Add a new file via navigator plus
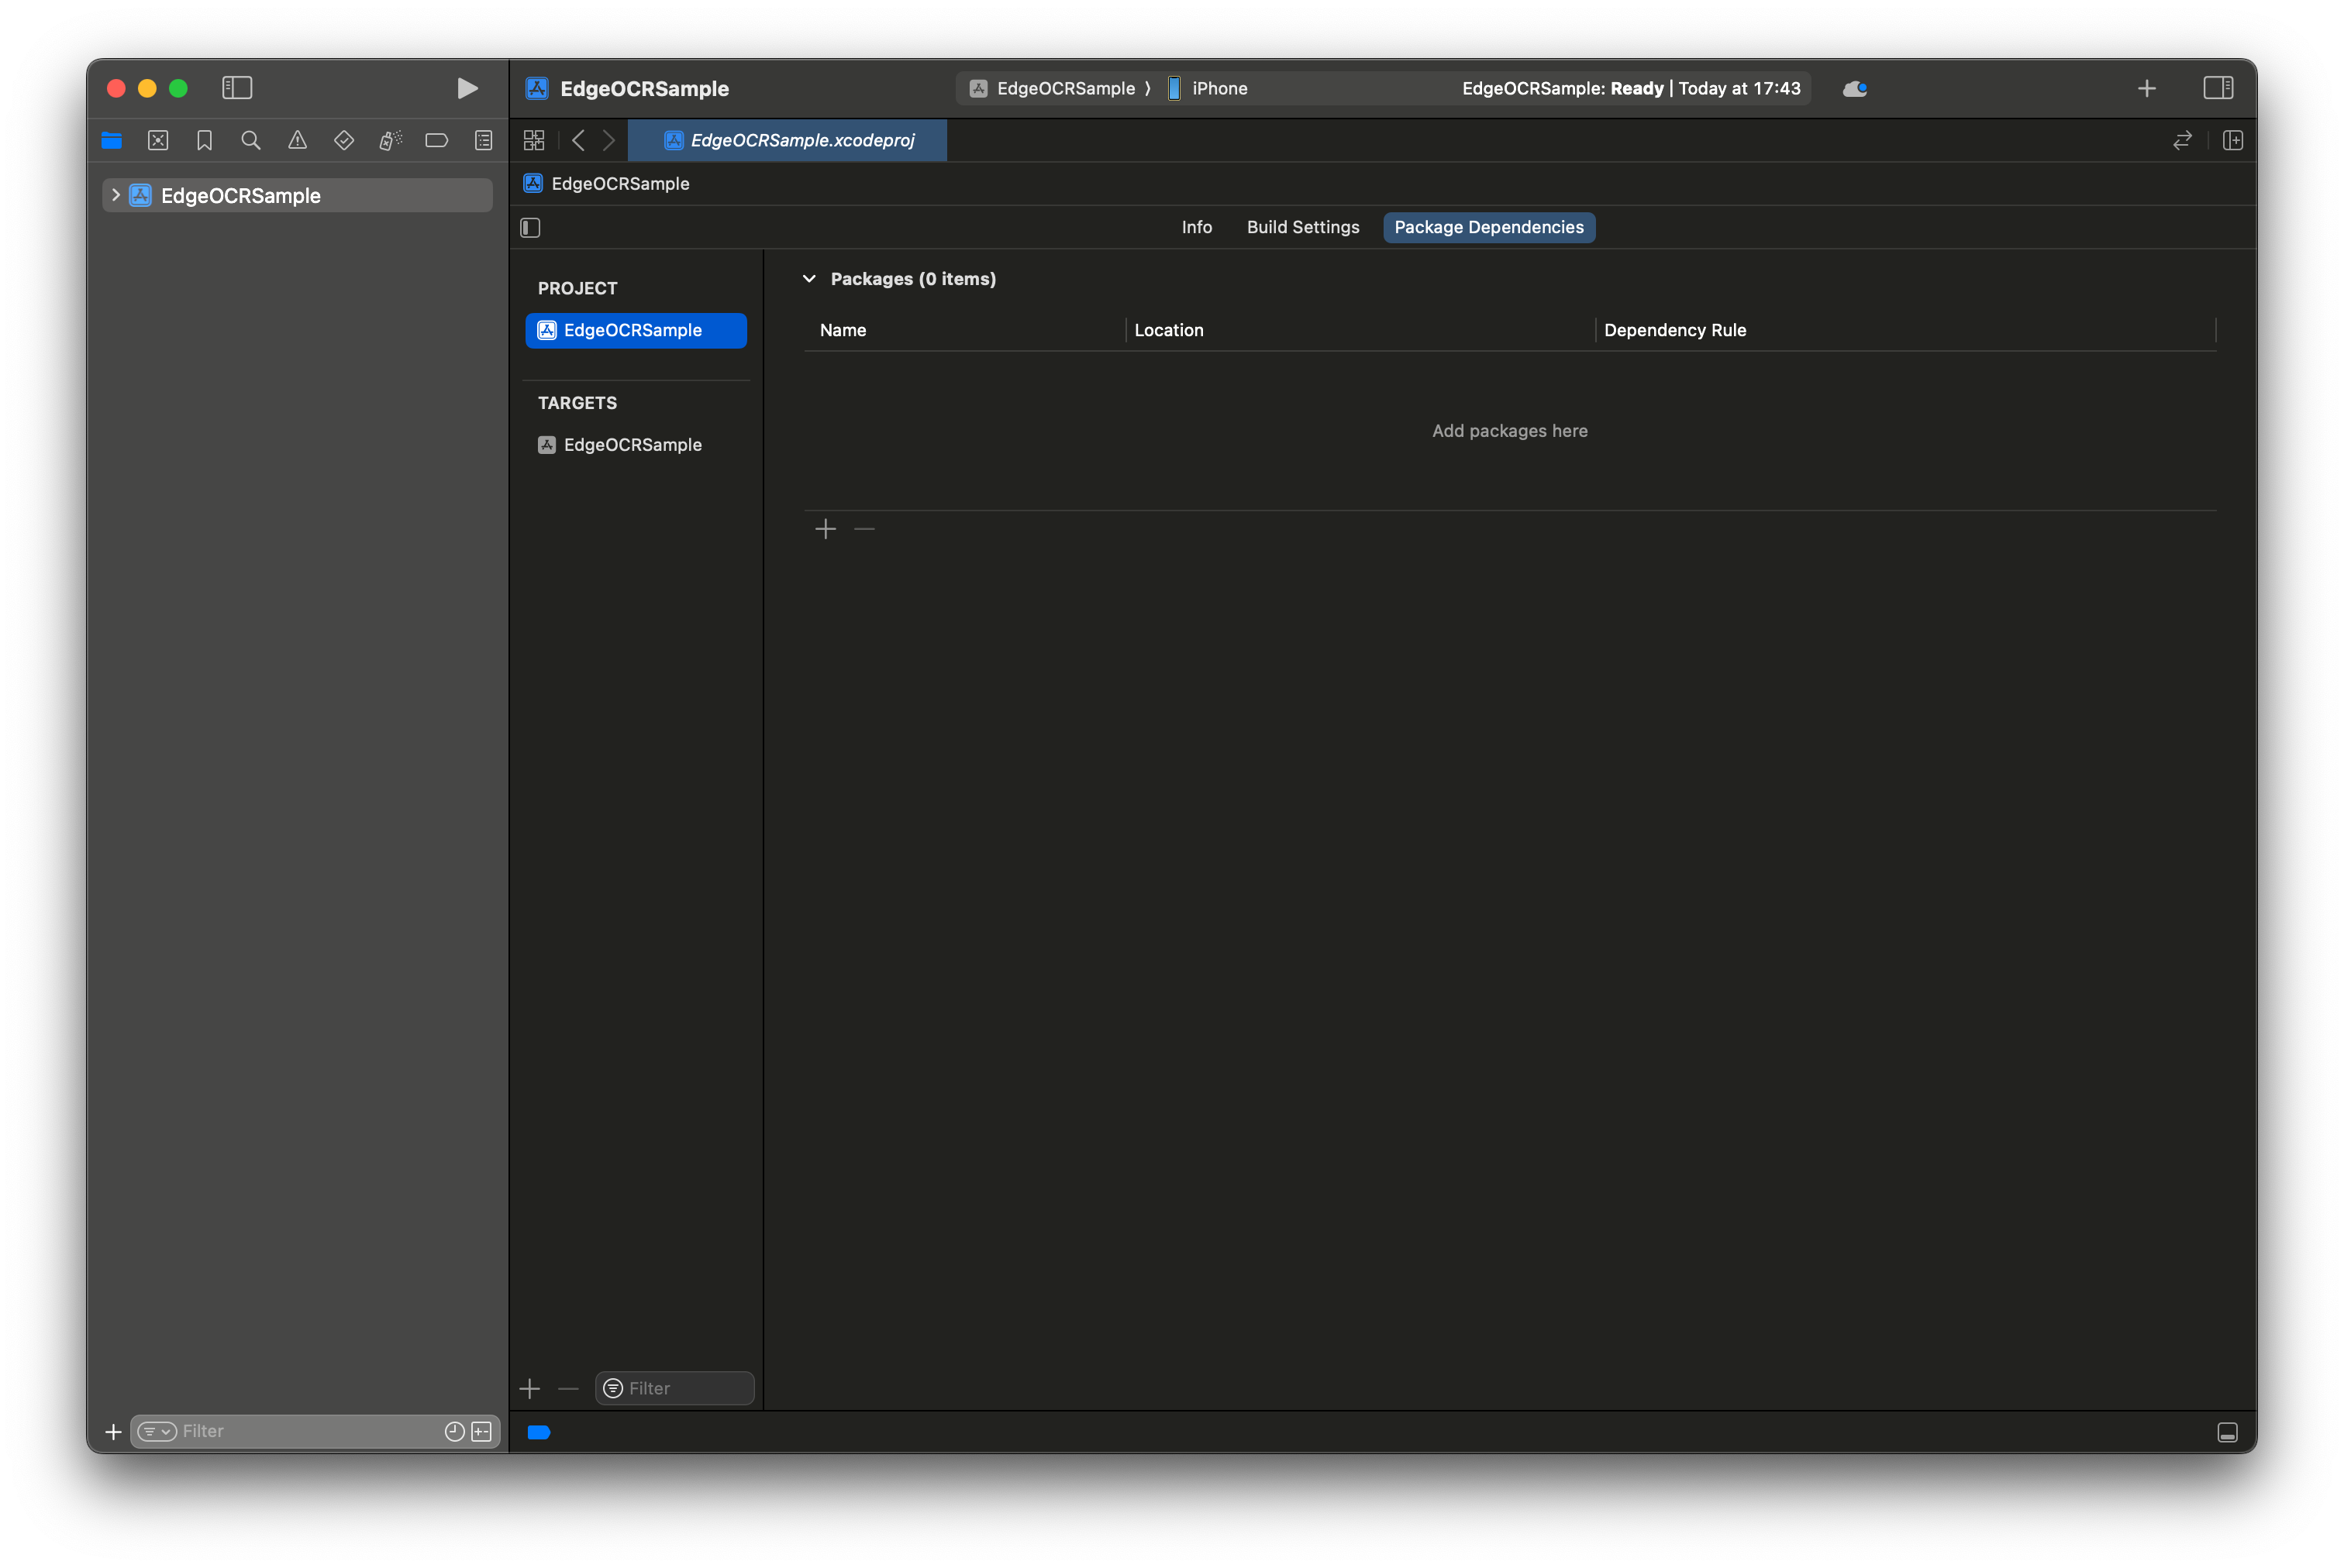Image resolution: width=2344 pixels, height=1568 pixels. (x=114, y=1432)
